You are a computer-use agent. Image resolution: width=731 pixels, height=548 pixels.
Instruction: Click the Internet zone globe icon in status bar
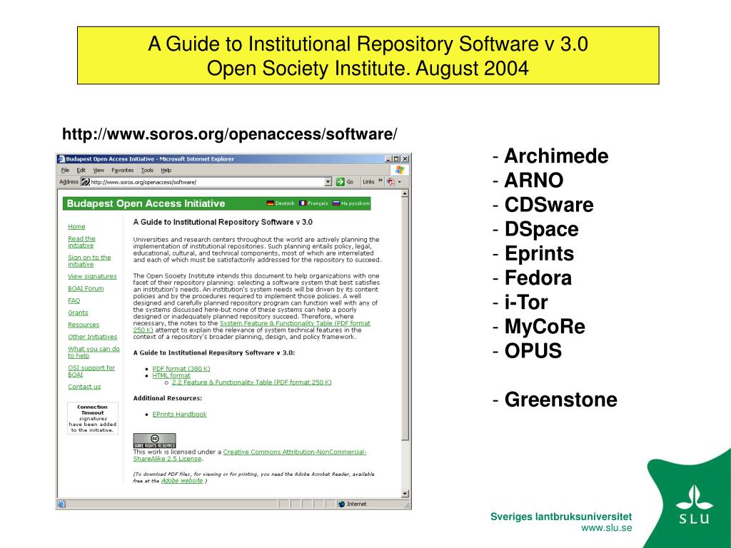pyautogui.click(x=341, y=504)
